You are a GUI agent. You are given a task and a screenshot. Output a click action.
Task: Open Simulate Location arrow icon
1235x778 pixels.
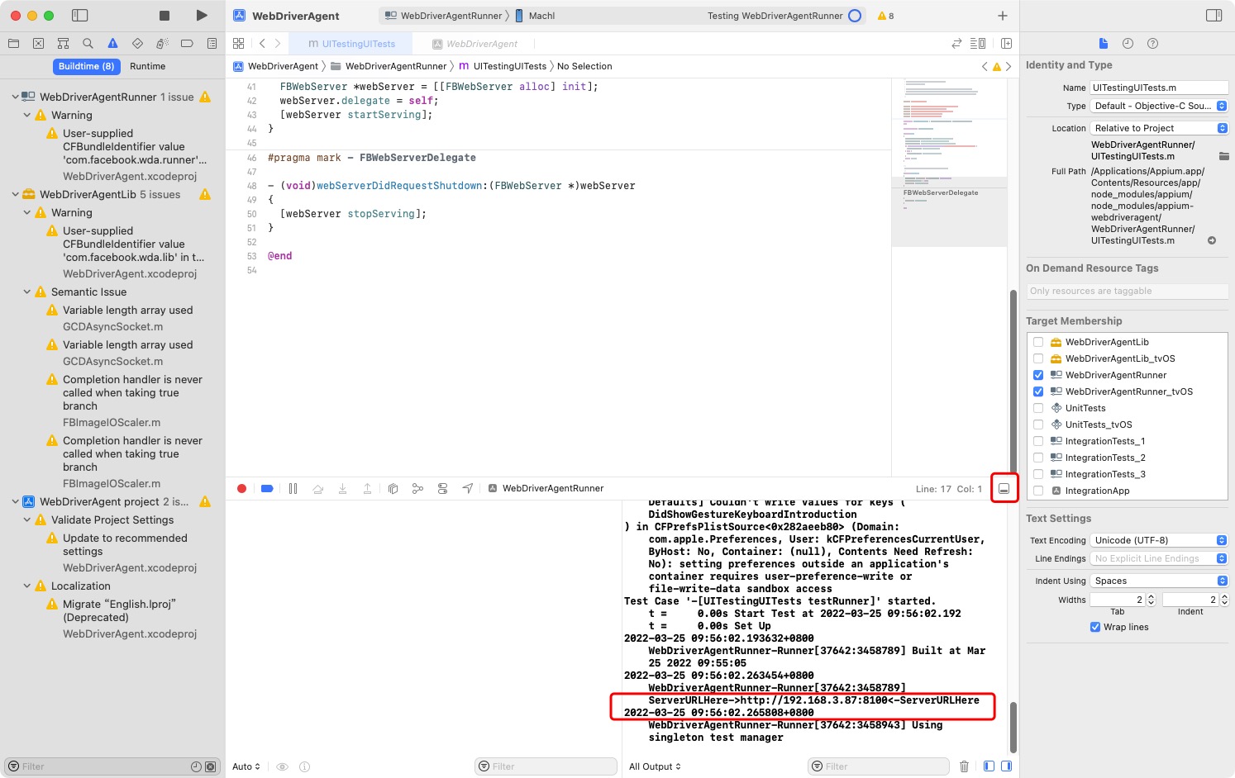click(468, 488)
